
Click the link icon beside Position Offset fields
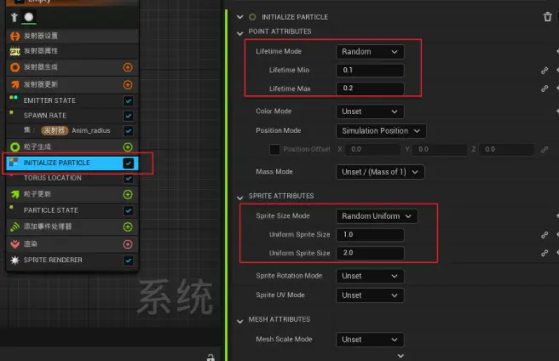pos(544,150)
